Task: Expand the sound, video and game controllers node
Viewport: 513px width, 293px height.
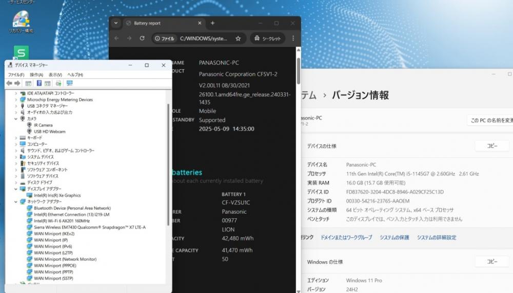Action: coord(16,151)
